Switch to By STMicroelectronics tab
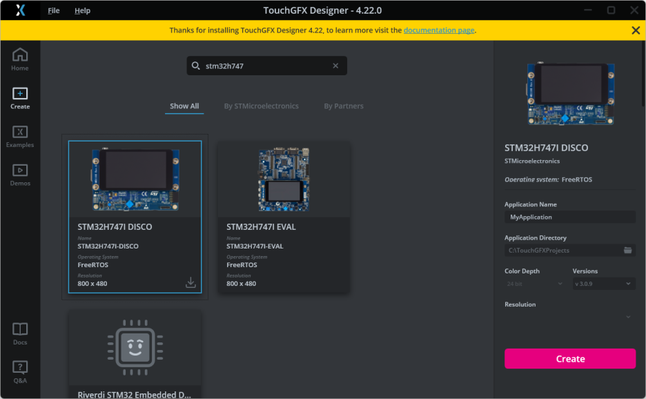646x399 pixels. (261, 106)
